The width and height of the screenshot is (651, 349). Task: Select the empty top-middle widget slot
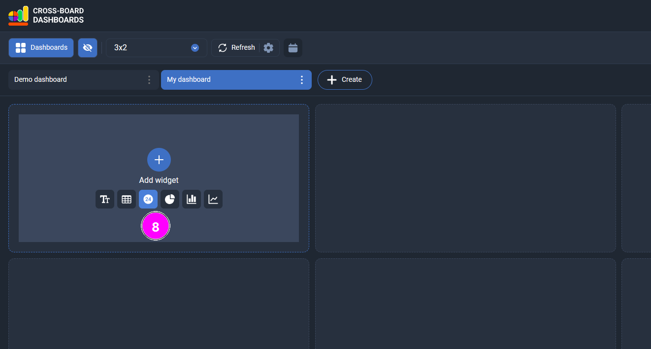coord(465,178)
